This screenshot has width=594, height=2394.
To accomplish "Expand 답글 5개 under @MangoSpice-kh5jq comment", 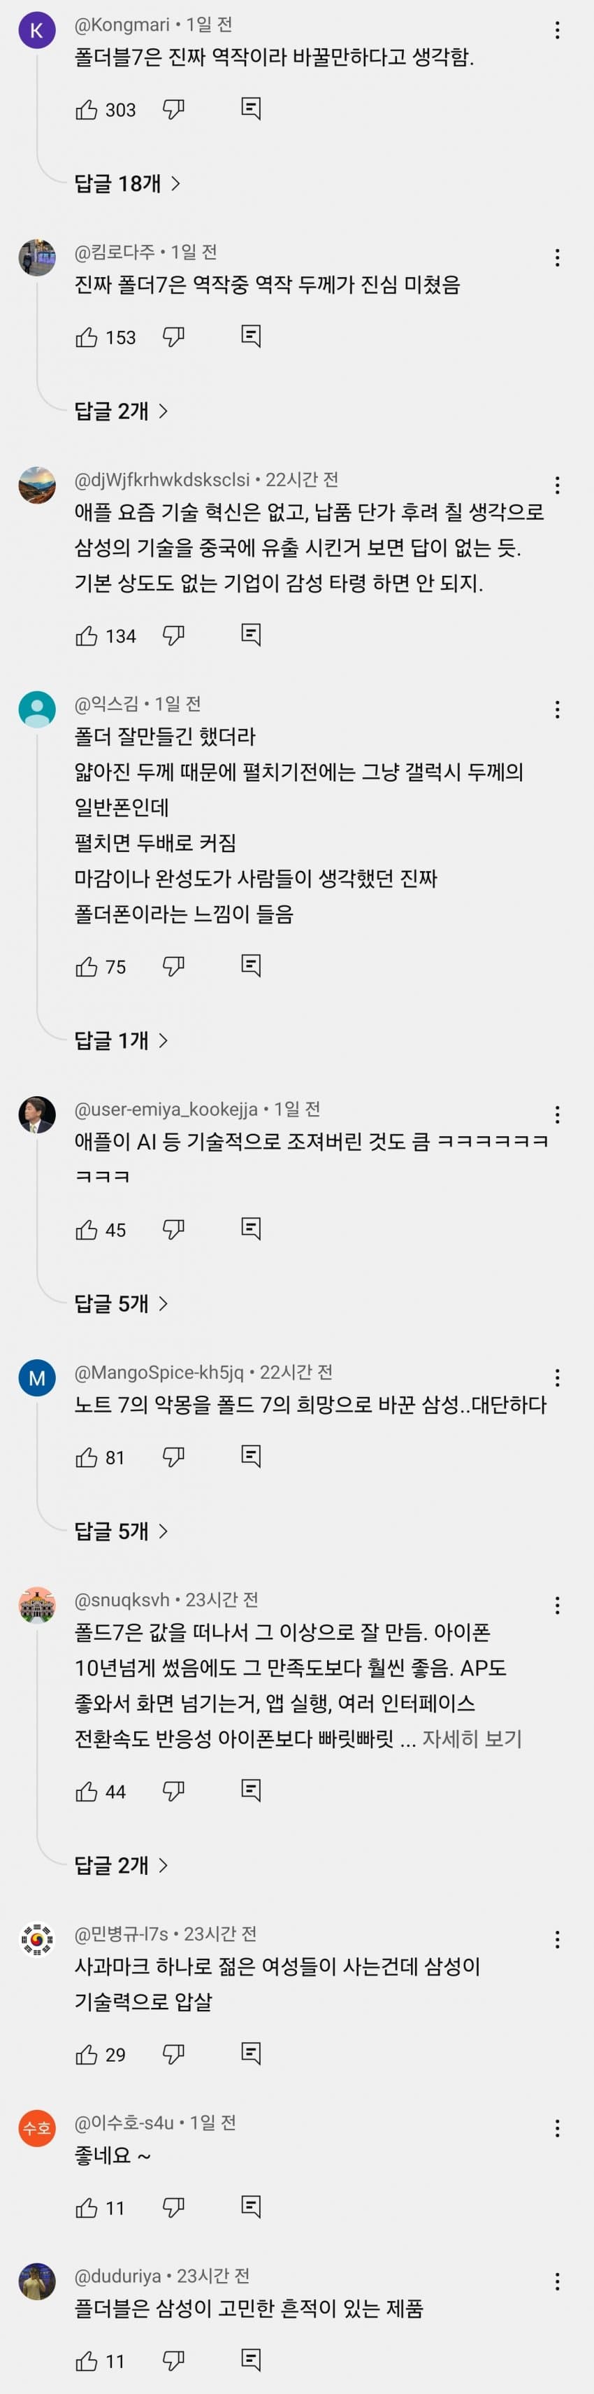I will coord(121,1531).
